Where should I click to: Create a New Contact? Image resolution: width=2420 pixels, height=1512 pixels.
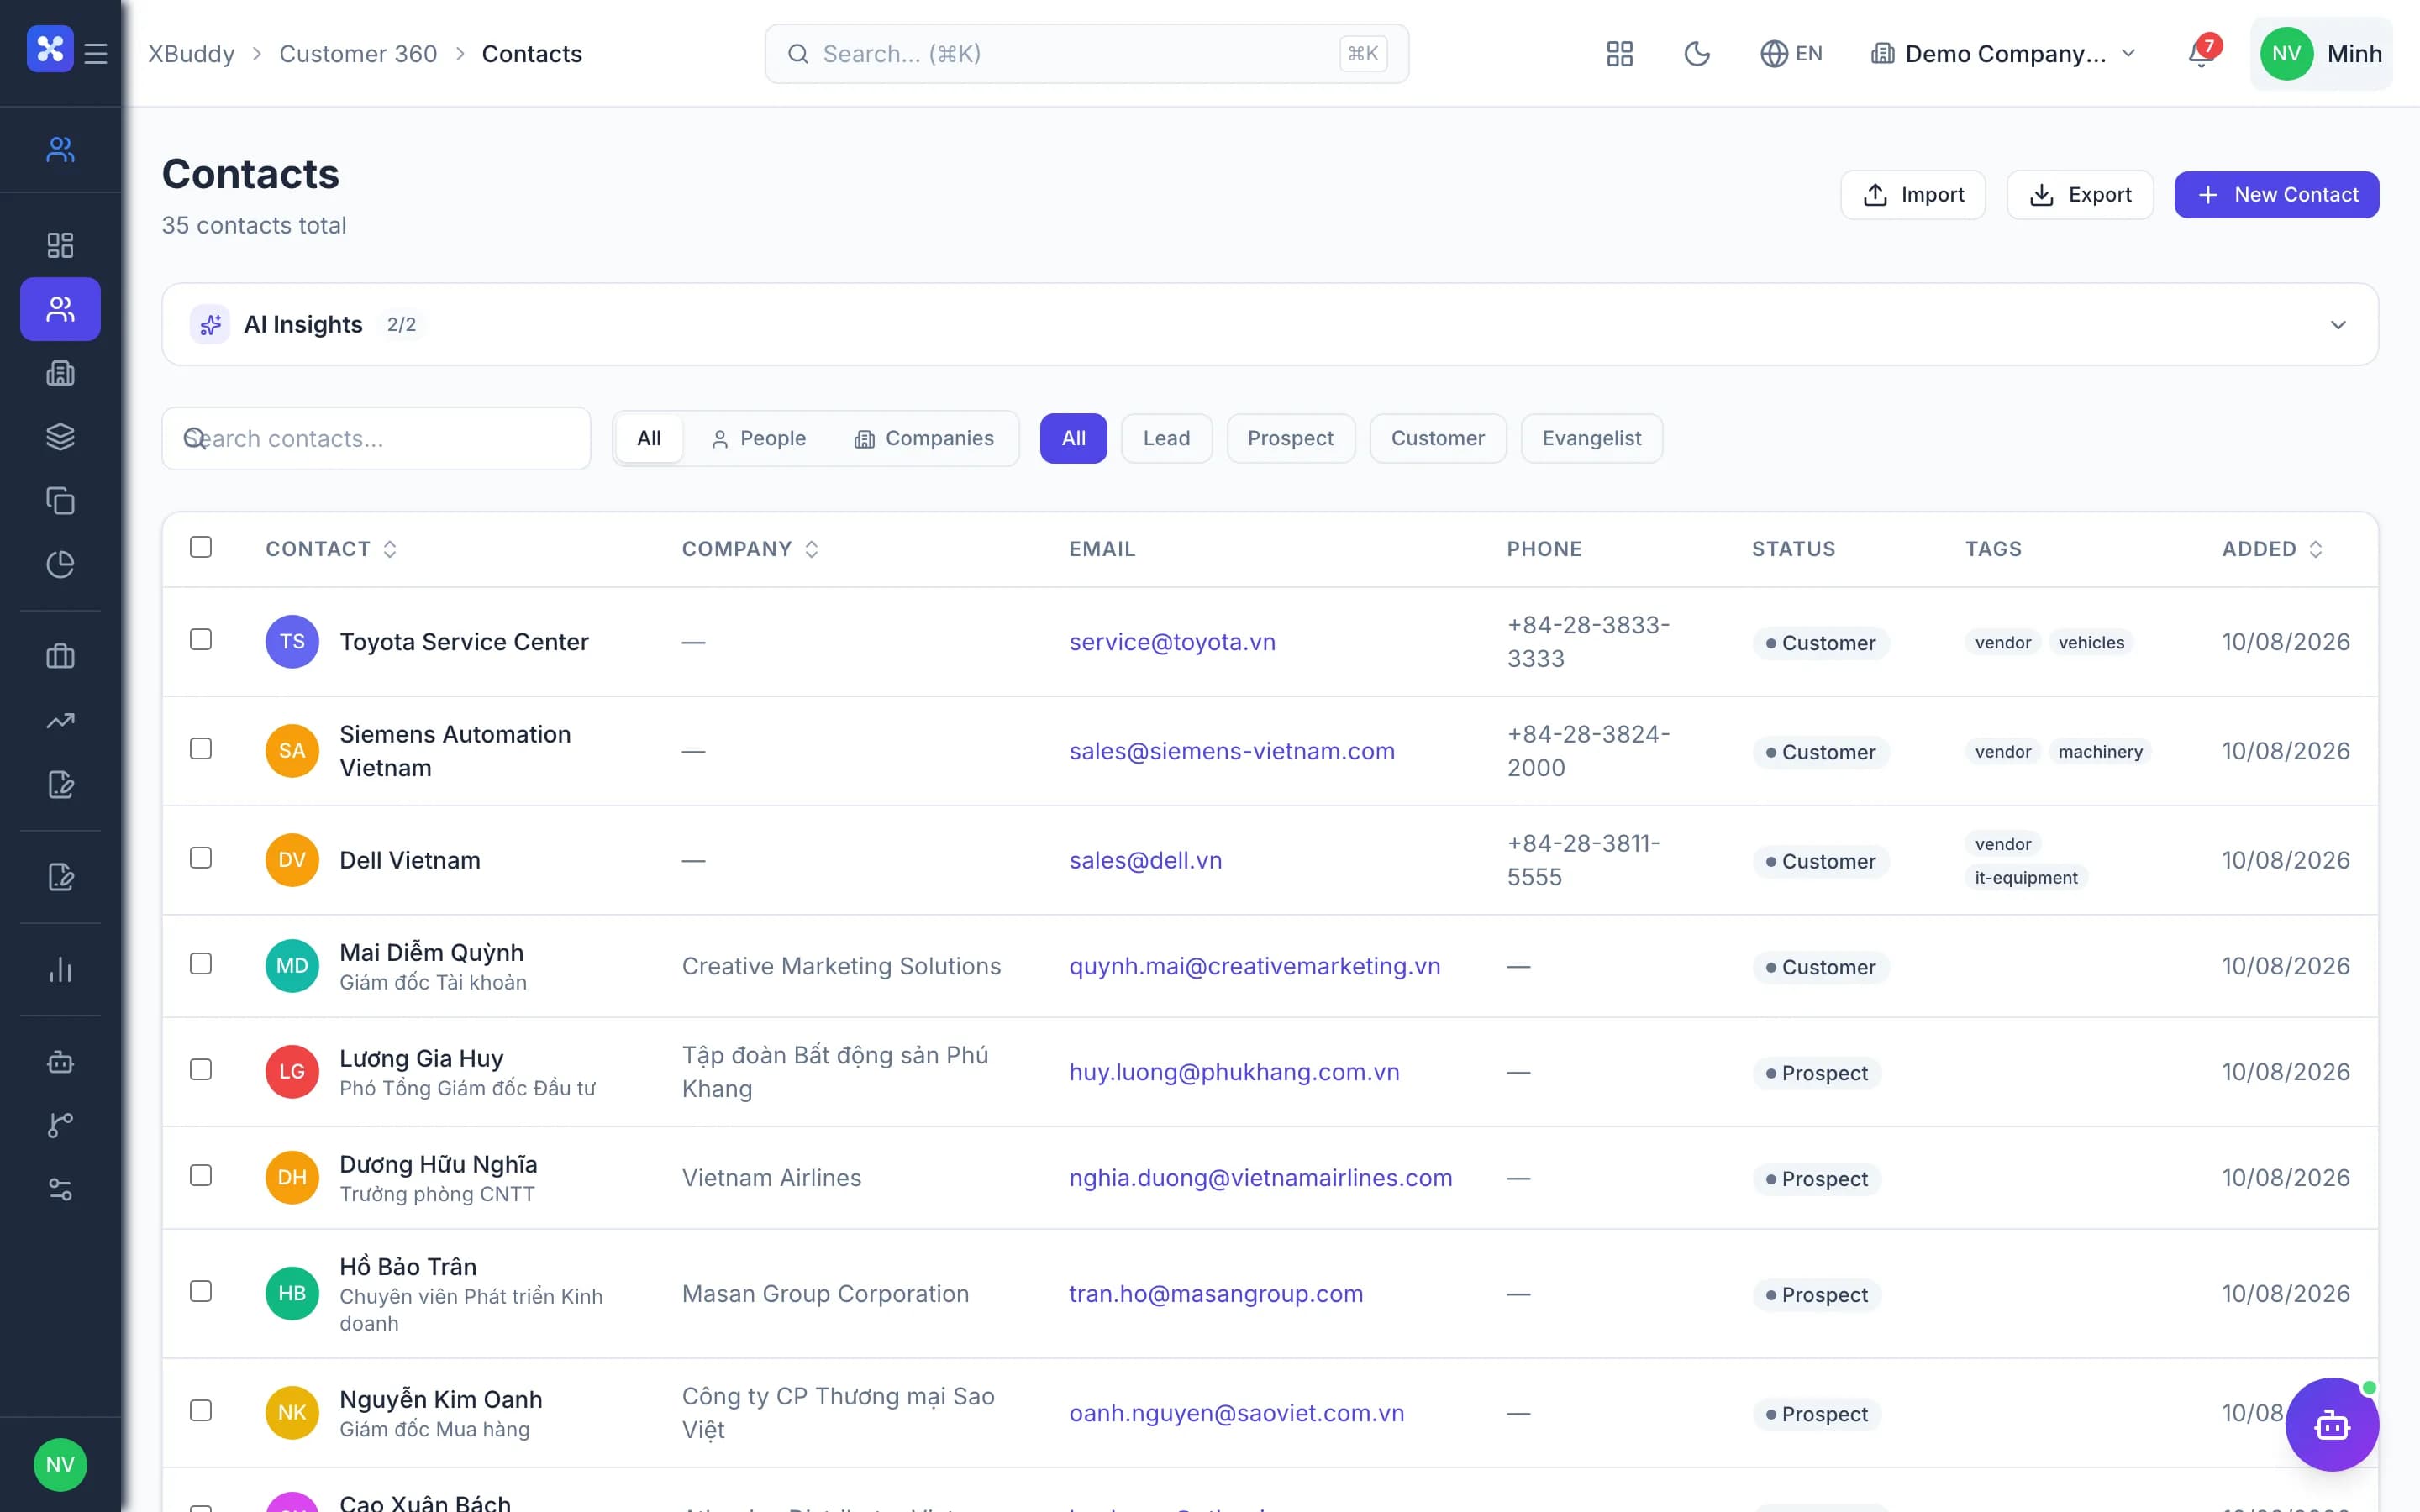[2276, 195]
